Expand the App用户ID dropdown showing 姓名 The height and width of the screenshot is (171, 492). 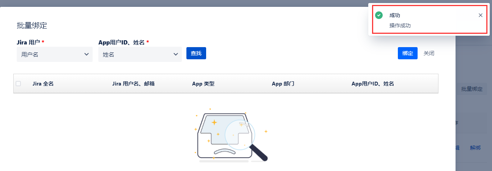click(x=140, y=54)
